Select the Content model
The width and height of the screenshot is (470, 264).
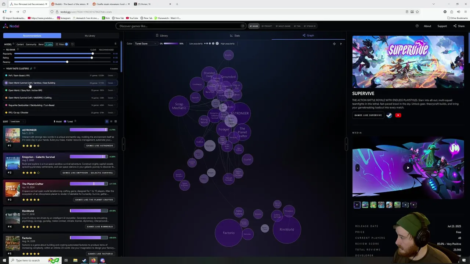[20, 44]
